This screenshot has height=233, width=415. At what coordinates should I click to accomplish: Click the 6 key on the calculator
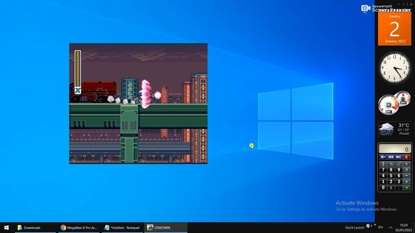coord(399,175)
